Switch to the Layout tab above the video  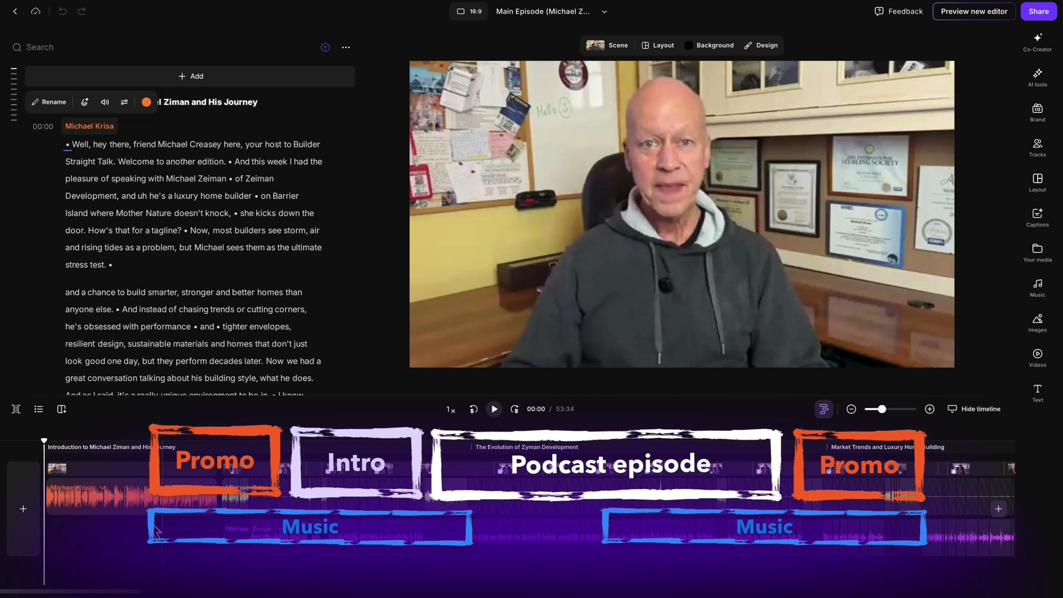tap(657, 45)
